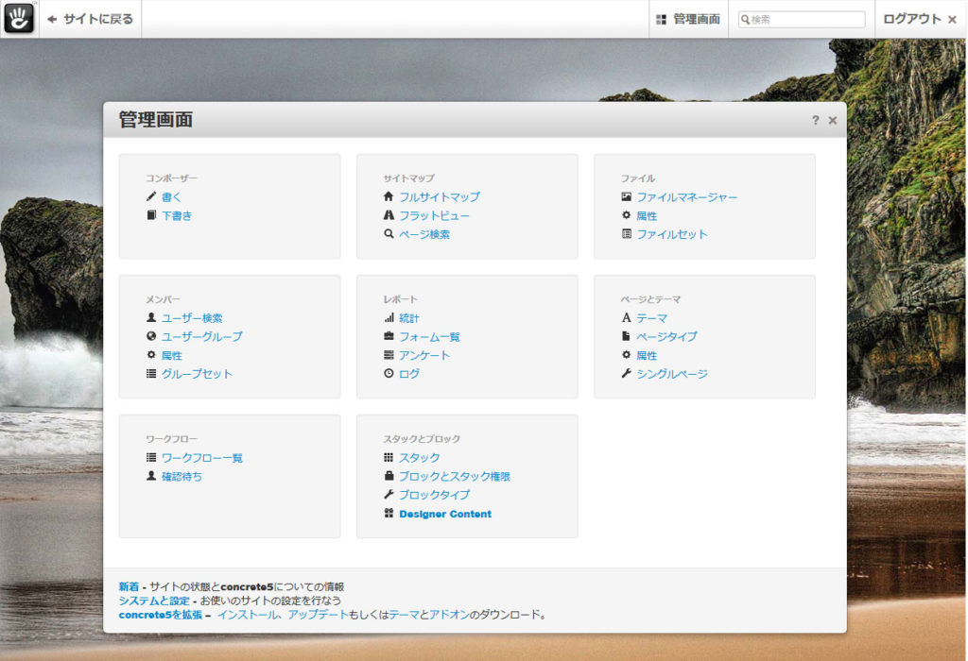The image size is (968, 661).
Task: Open the ワークフロー一覧 link
Action: [202, 458]
